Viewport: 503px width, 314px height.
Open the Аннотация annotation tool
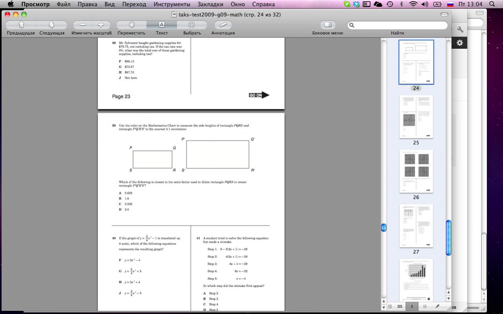[x=223, y=25]
